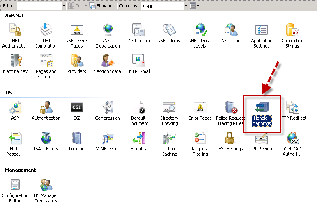This screenshot has height=220, width=317.
Task: Open Output Caching feature
Action: 169,144
